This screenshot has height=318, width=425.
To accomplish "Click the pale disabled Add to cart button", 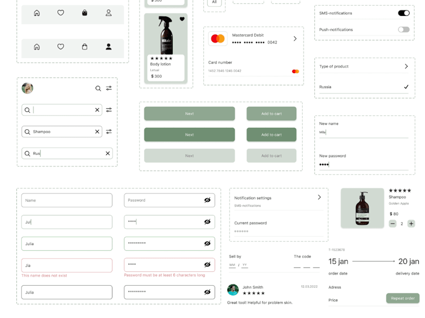I will (271, 156).
